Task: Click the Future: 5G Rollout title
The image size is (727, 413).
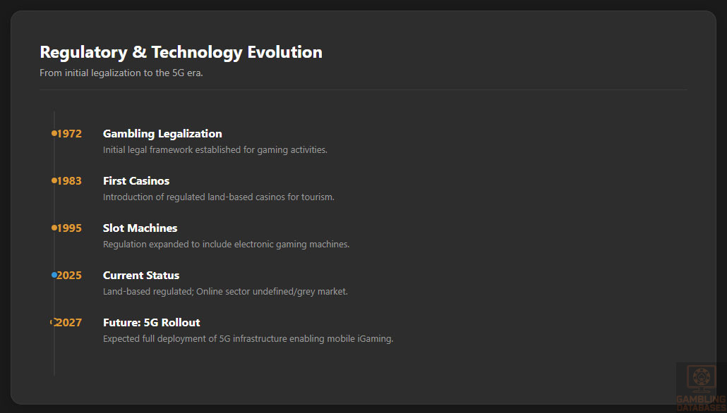Action: (x=152, y=323)
